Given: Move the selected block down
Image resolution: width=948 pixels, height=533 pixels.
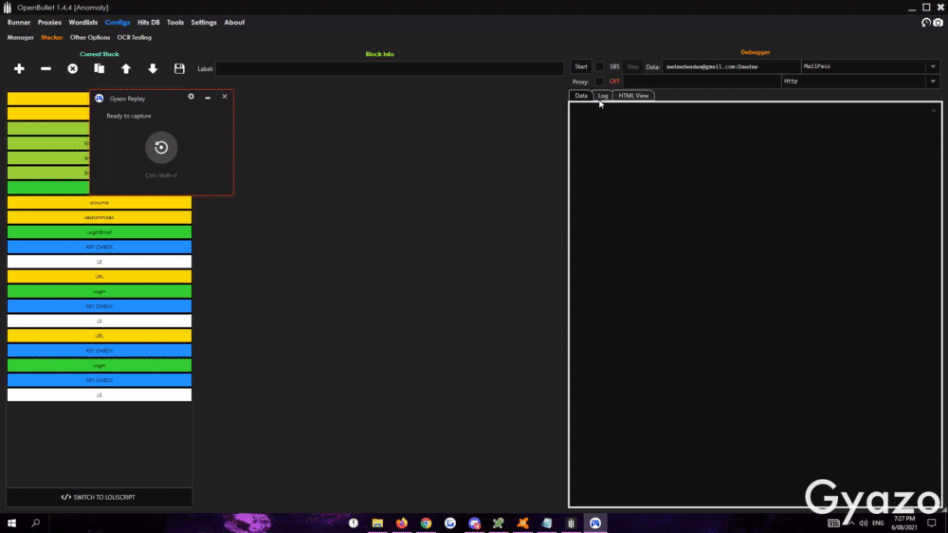Looking at the screenshot, I should [153, 69].
